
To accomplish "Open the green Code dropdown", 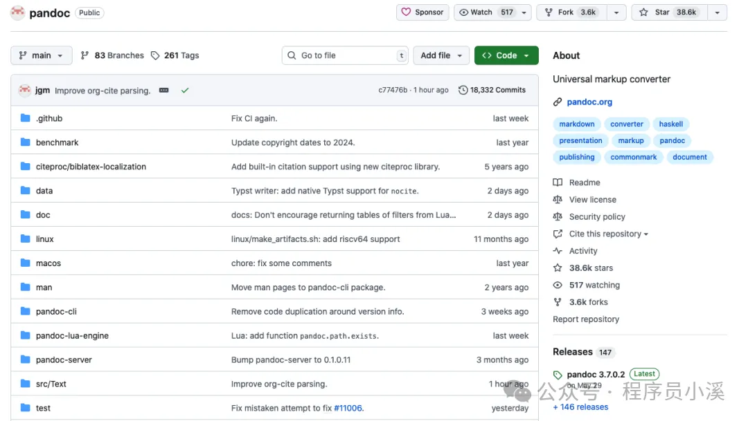I will [x=506, y=56].
